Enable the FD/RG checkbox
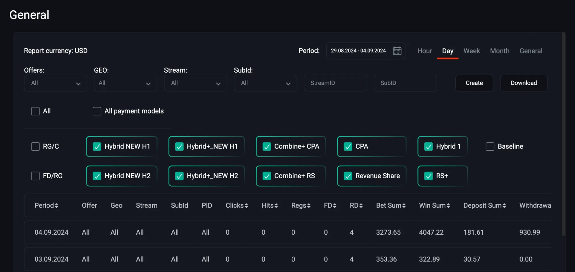The image size is (575, 272). [x=35, y=176]
